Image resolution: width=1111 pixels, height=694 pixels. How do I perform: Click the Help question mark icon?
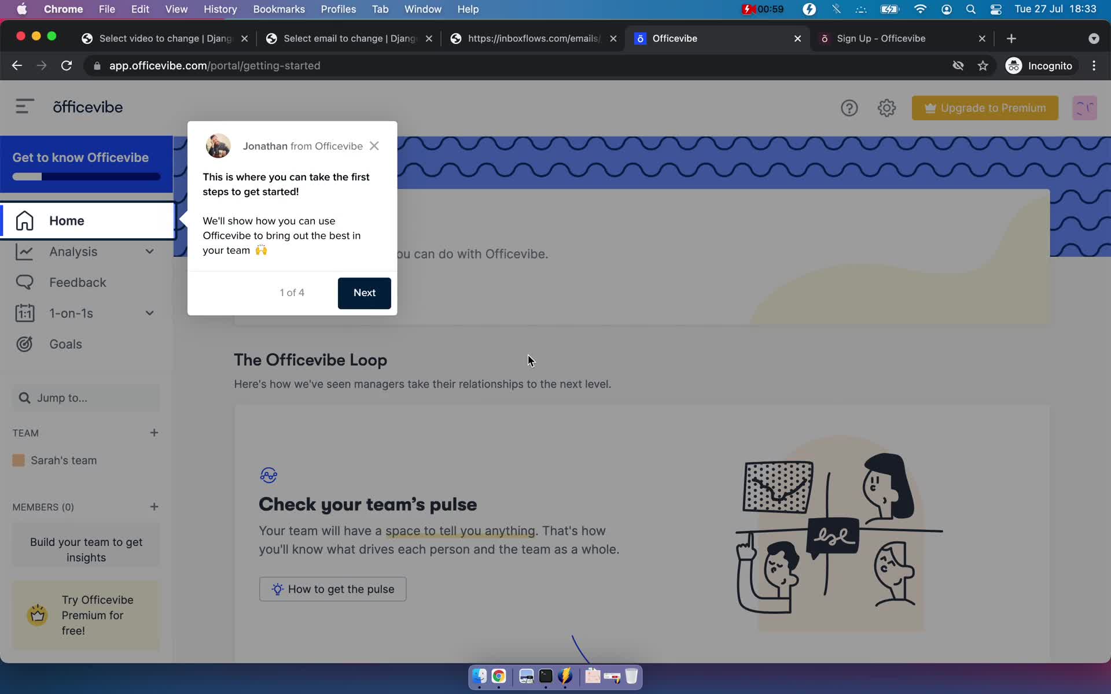(849, 107)
